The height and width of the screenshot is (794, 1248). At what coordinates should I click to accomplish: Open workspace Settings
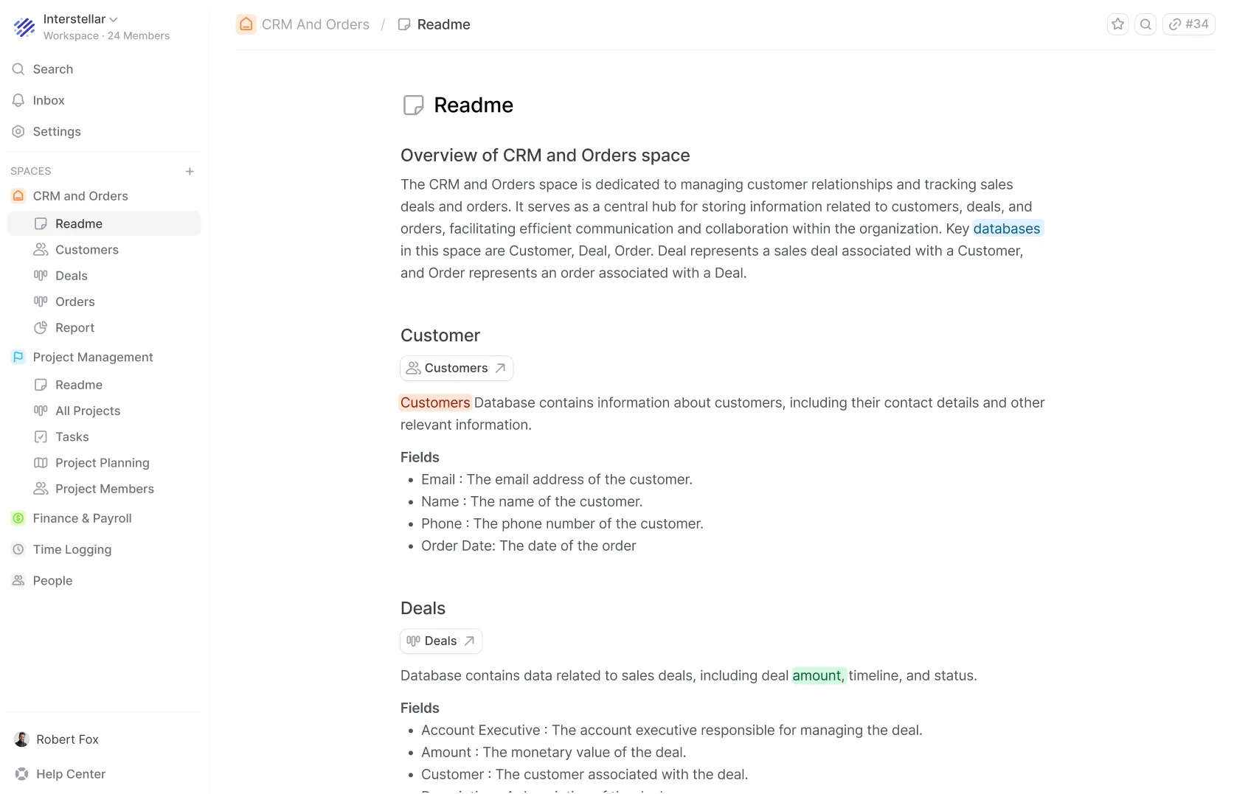tap(56, 131)
